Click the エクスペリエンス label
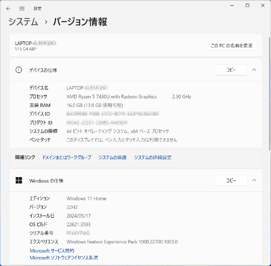271x266 pixels. click(44, 242)
